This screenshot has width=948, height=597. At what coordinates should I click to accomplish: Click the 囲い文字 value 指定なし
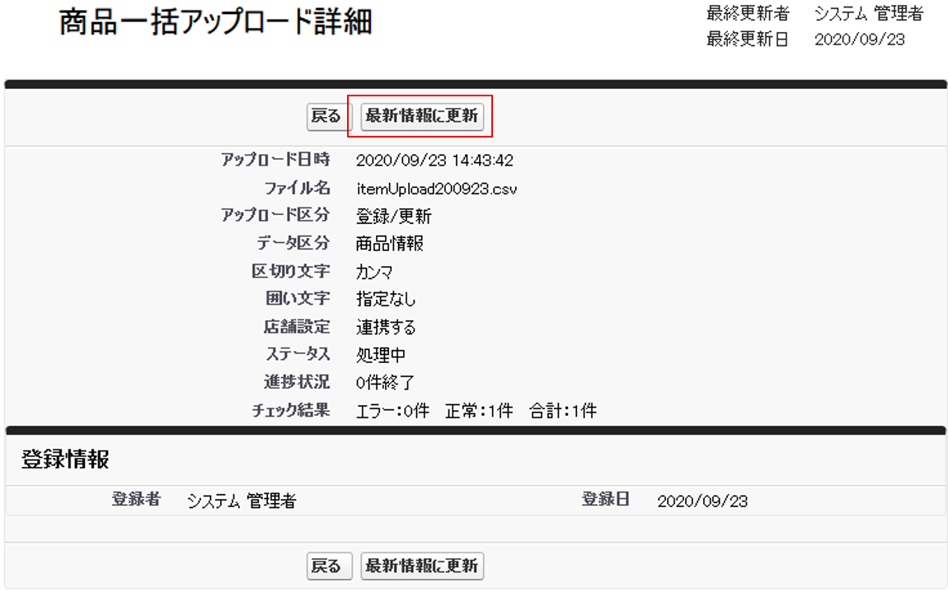click(386, 300)
